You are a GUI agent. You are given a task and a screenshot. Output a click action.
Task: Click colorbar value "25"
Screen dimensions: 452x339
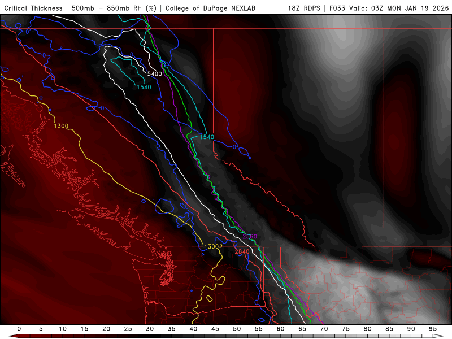[128, 329]
